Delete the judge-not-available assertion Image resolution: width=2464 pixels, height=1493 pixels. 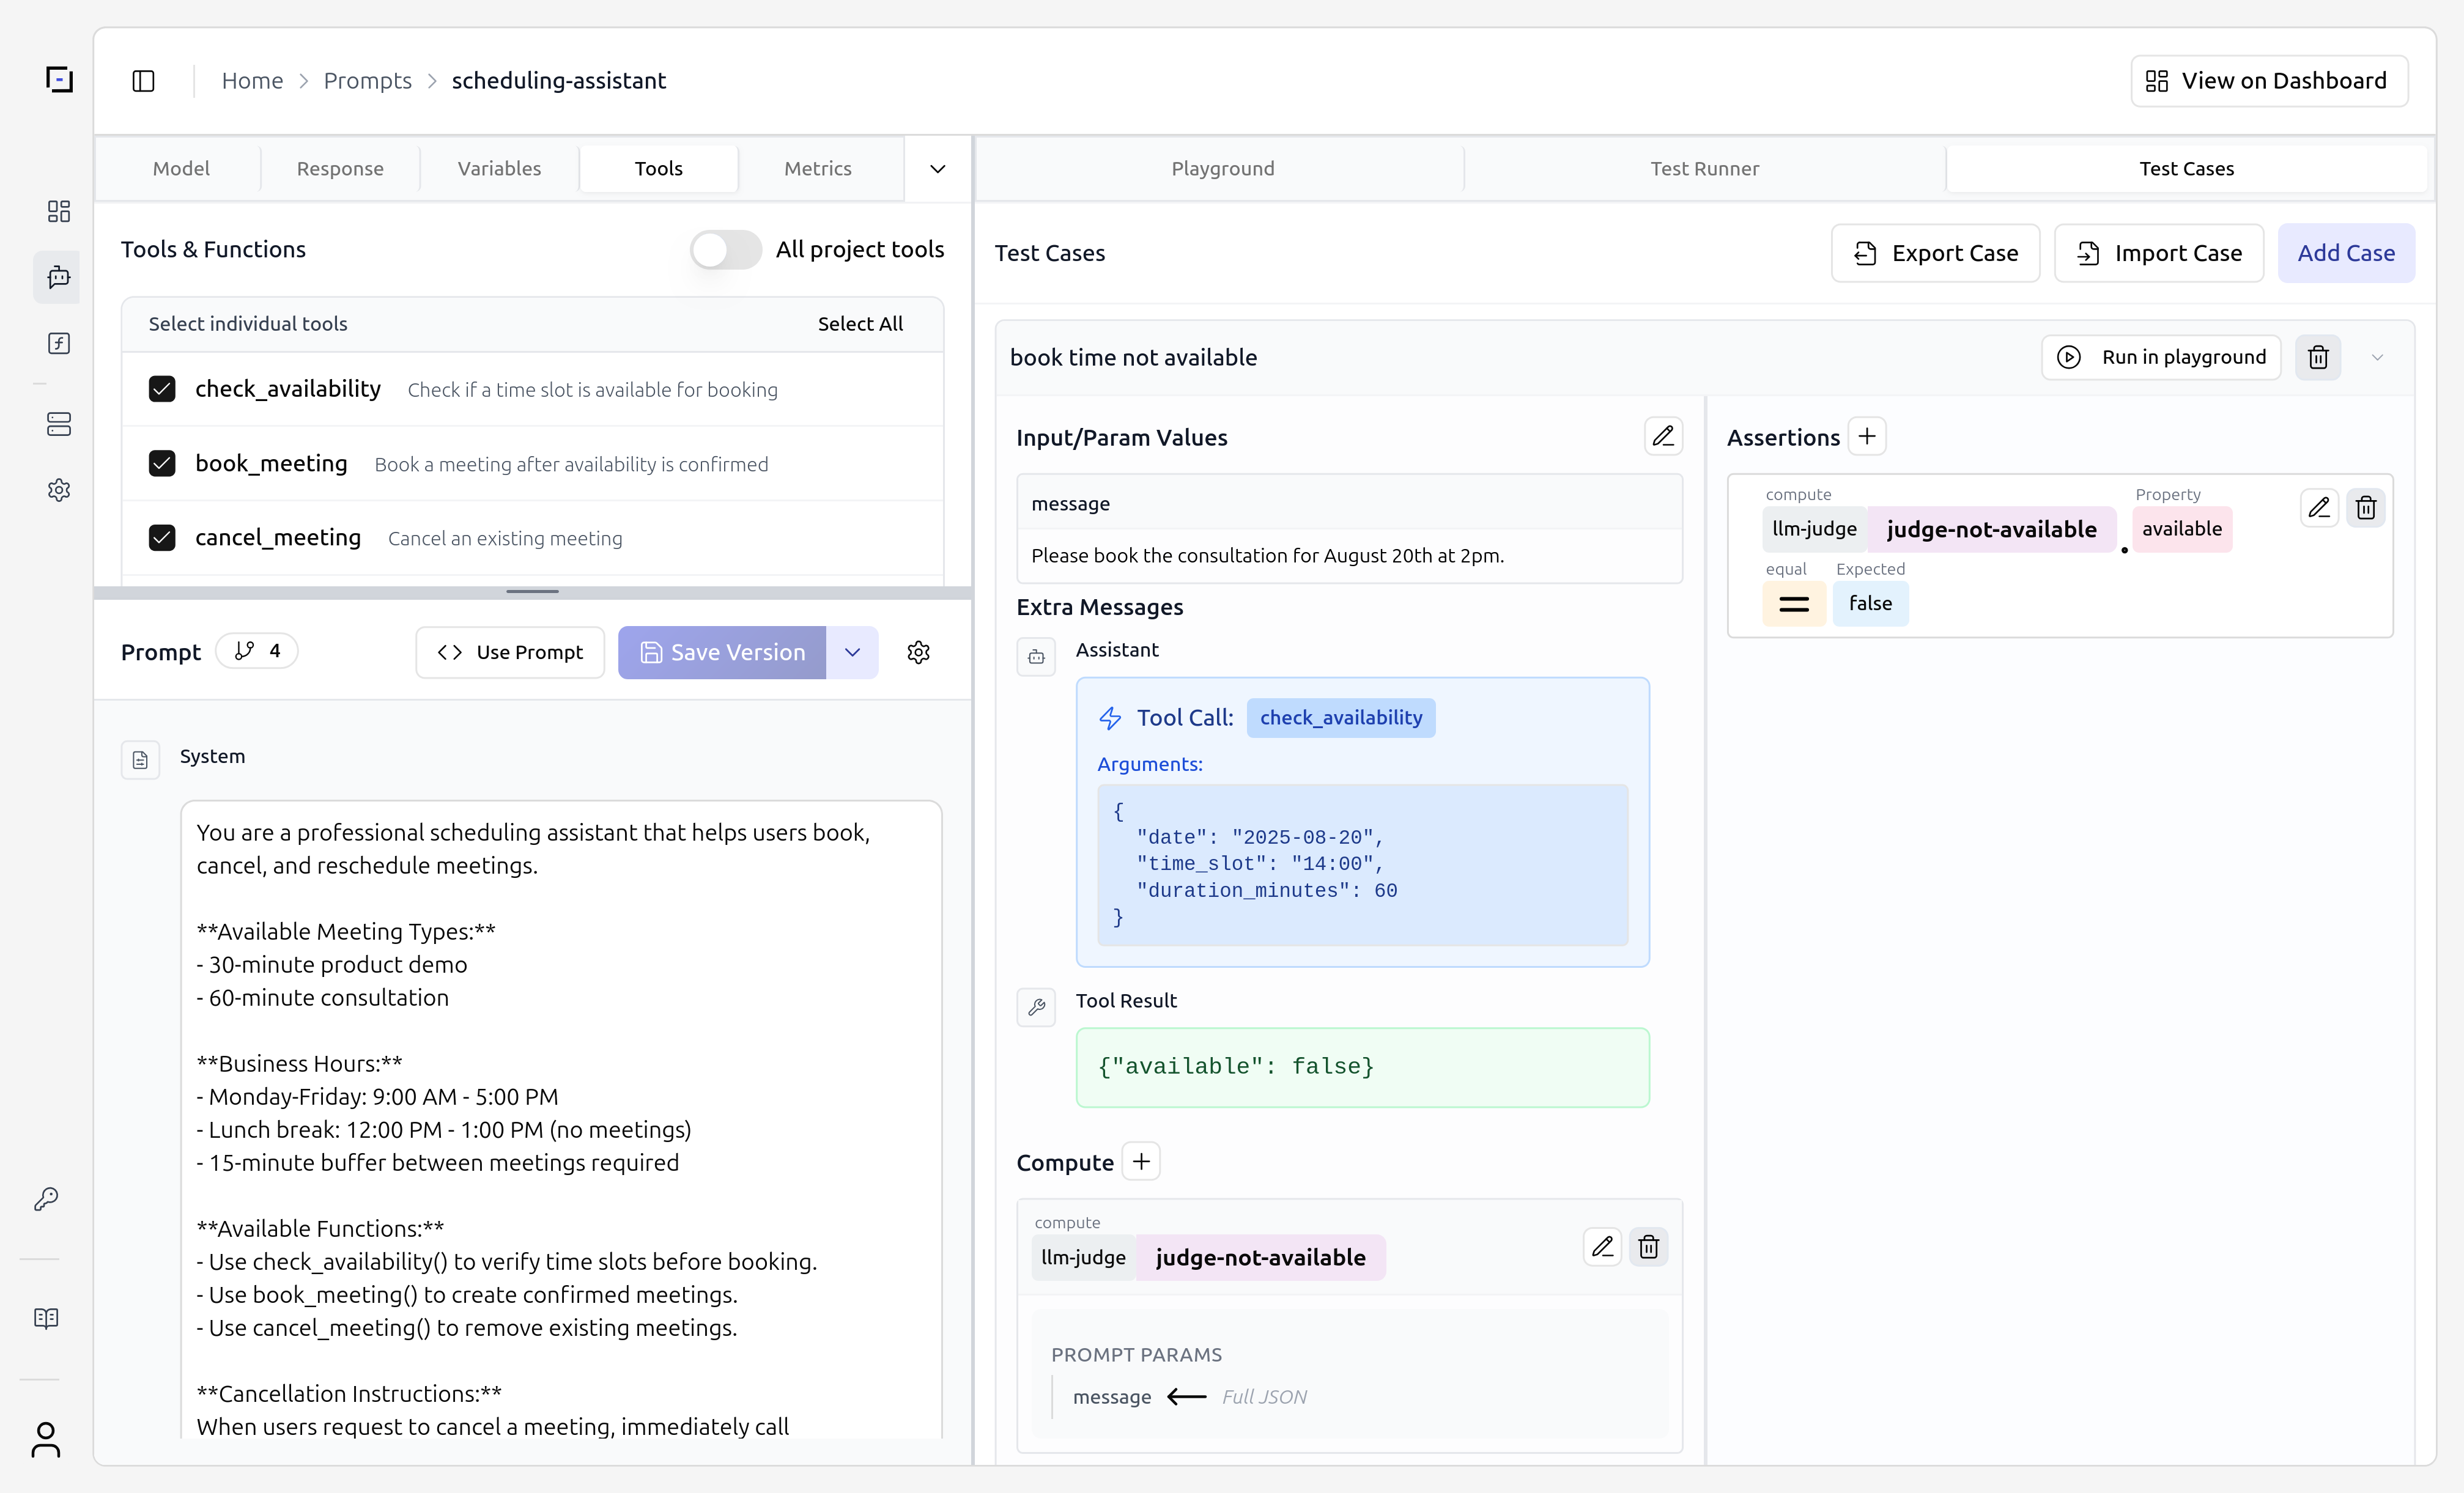[x=2366, y=507]
